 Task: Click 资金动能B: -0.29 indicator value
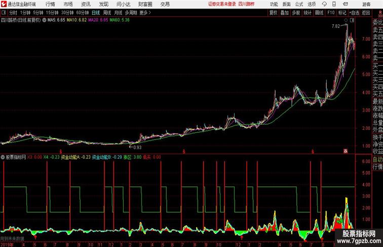coord(107,157)
